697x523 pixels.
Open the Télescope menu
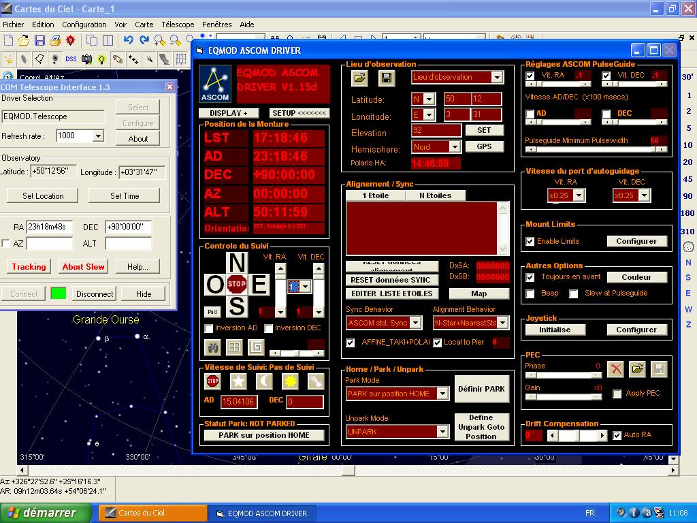coord(178,25)
